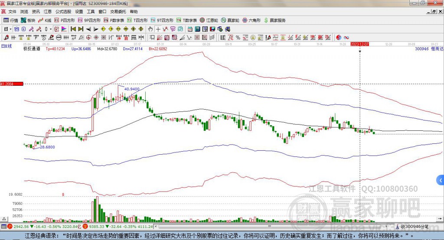Viewport: 444px width, 240px height.
Task: Expand the 日 period dropdown
Action: 10,29
